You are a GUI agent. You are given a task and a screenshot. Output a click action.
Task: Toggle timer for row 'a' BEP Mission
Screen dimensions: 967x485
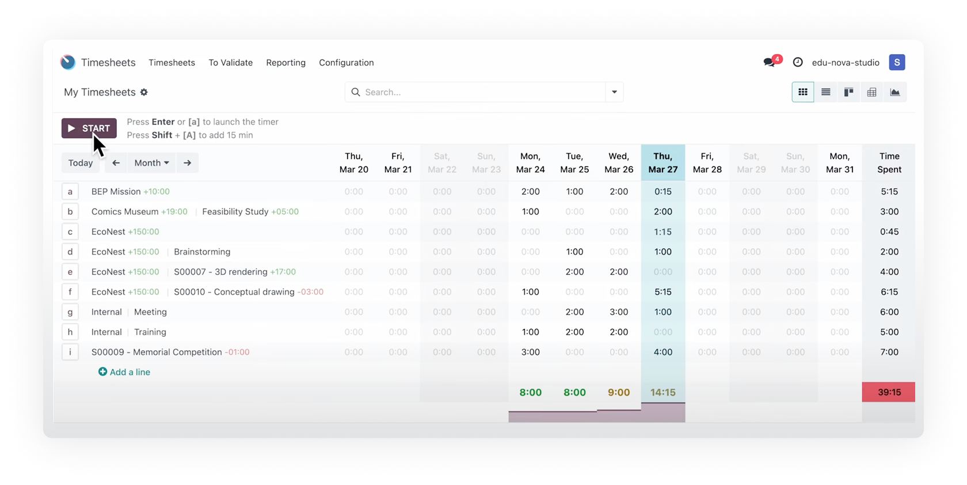click(x=70, y=192)
